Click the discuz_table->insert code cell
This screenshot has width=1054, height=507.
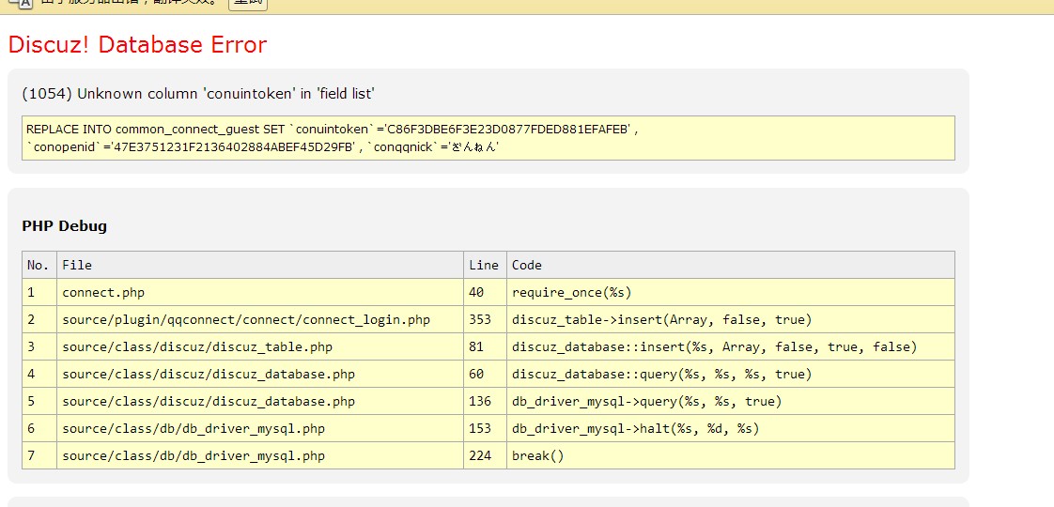tap(661, 319)
